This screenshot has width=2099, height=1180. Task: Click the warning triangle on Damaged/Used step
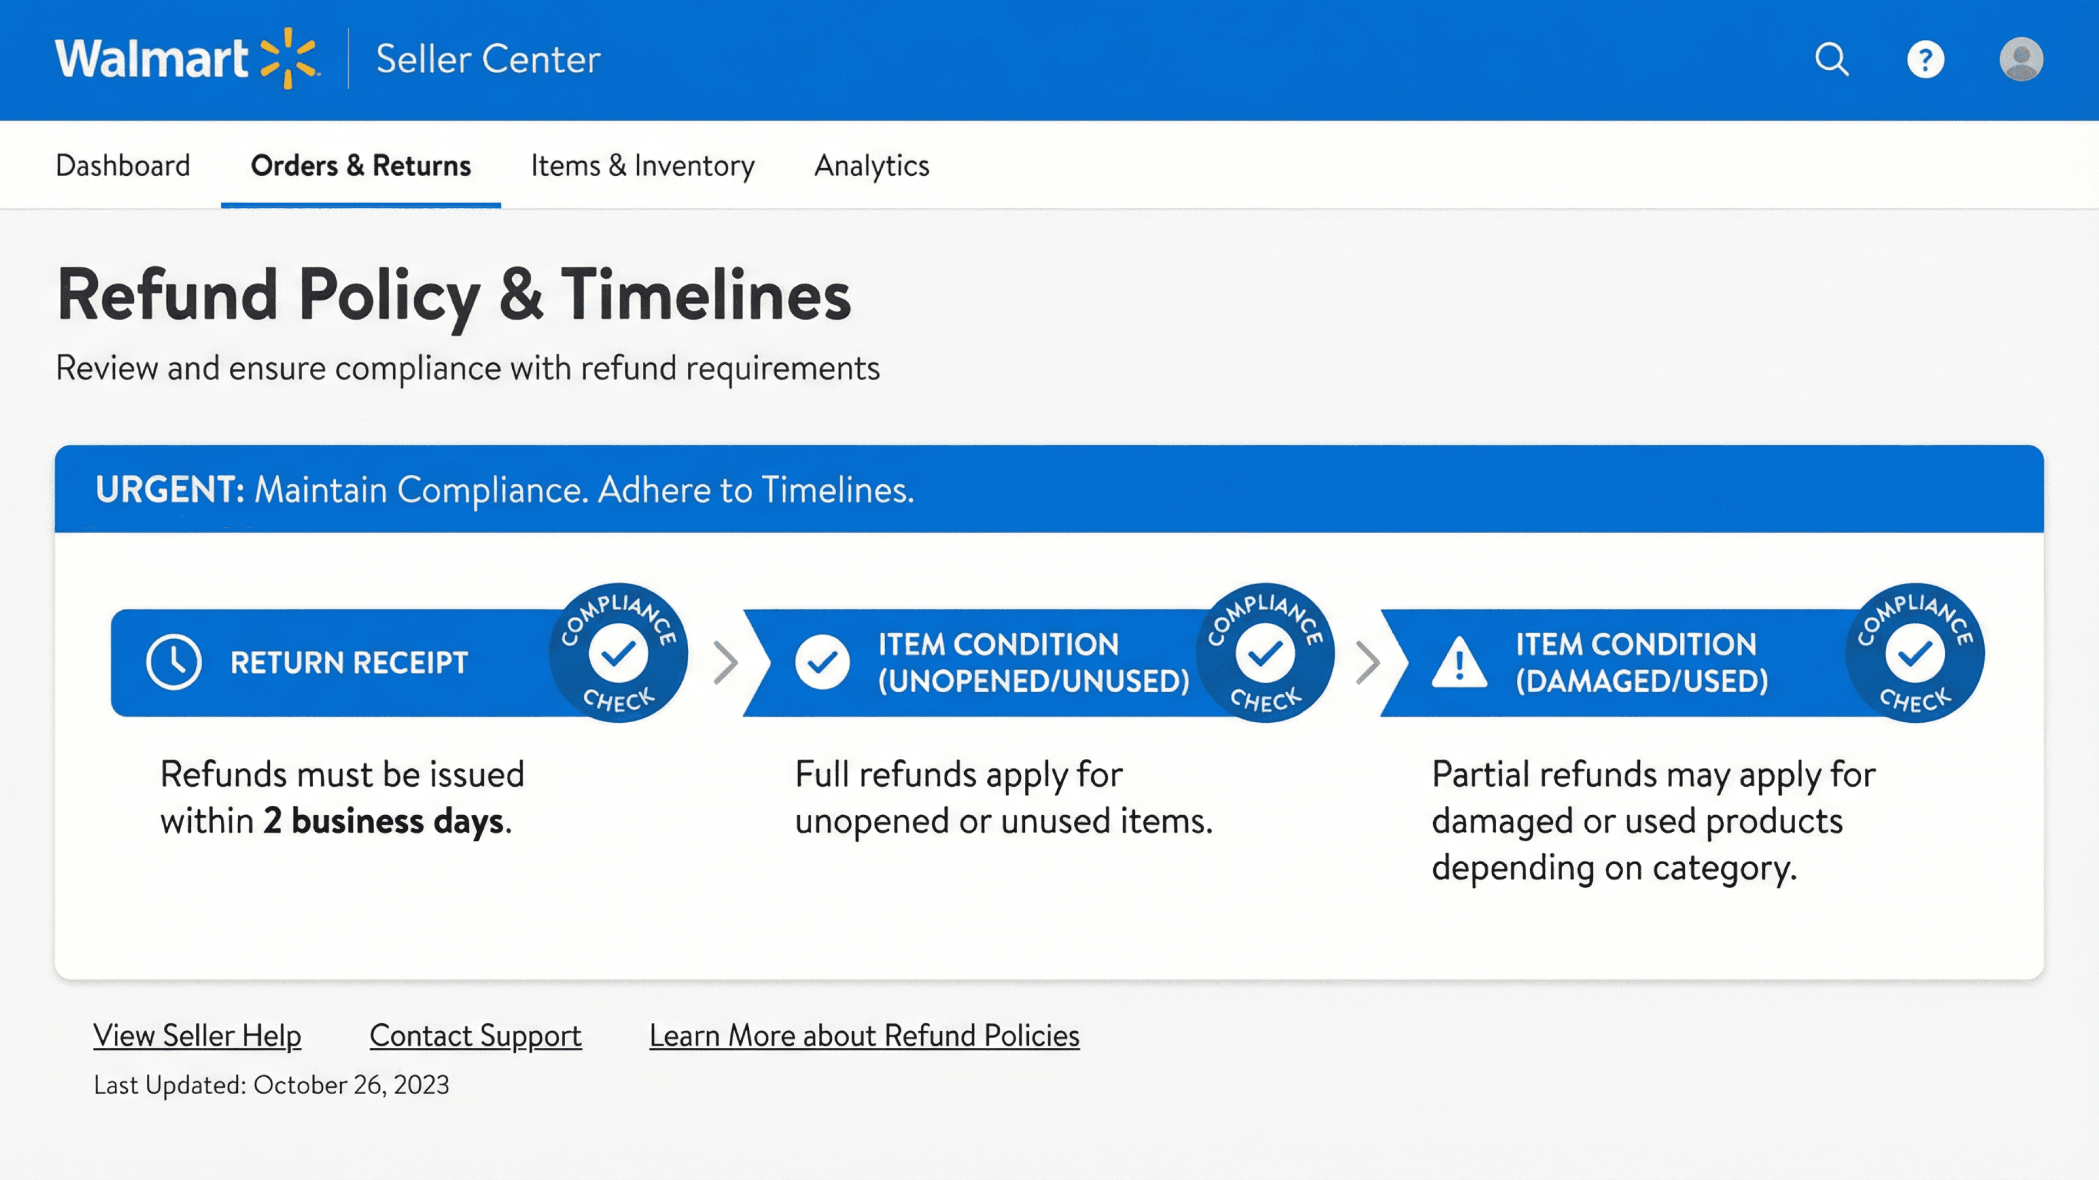(1459, 664)
